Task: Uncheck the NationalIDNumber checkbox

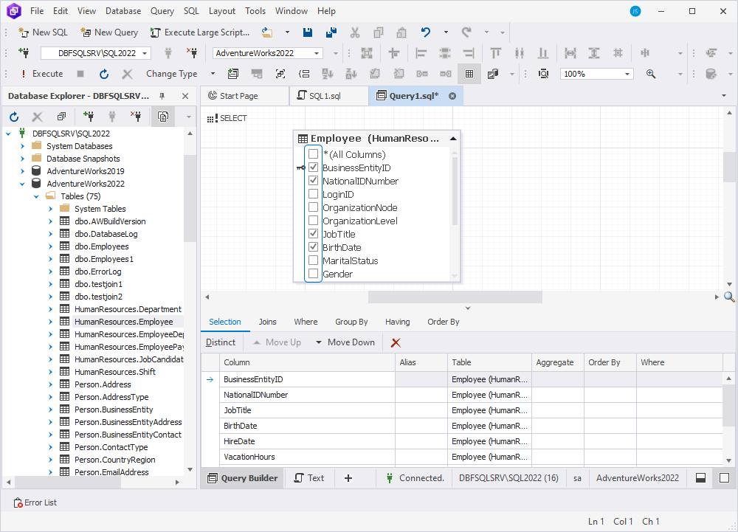Action: coord(313,181)
